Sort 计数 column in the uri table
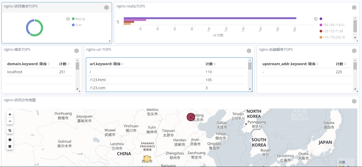362x167 pixels. (215, 64)
